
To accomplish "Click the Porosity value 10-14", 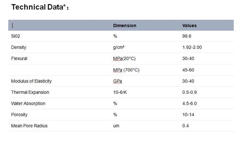I will (x=188, y=114).
